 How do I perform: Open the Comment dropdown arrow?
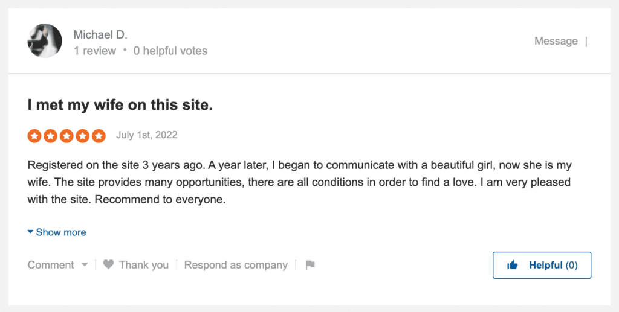click(85, 265)
